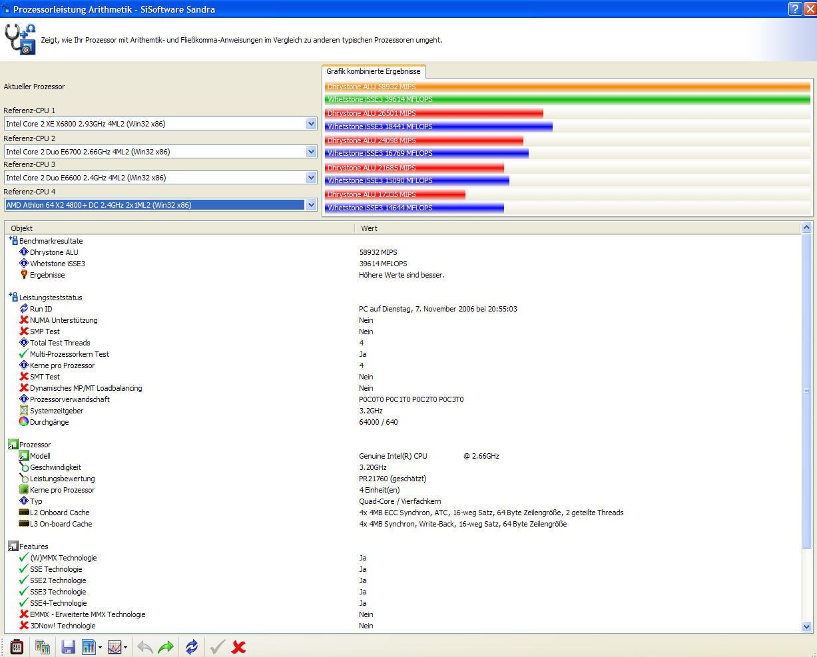The width and height of the screenshot is (817, 657).
Task: Click the help question mark button in title bar
Action: [795, 9]
